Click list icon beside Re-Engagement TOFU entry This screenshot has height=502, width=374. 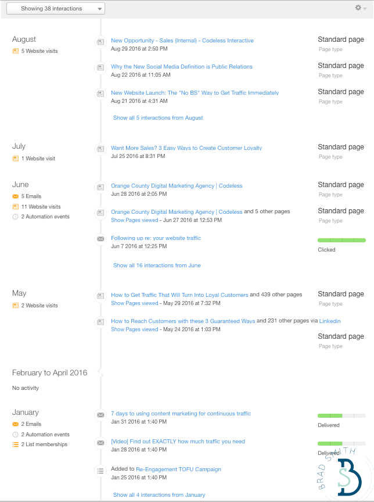[100, 471]
